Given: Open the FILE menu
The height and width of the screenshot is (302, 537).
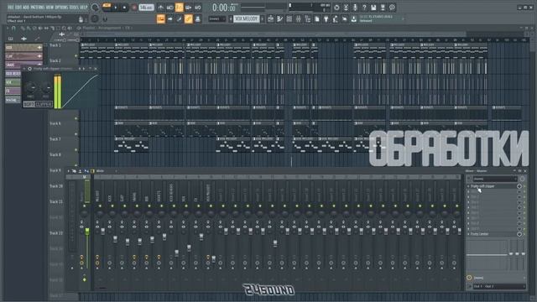Looking at the screenshot, I should click(x=10, y=8).
